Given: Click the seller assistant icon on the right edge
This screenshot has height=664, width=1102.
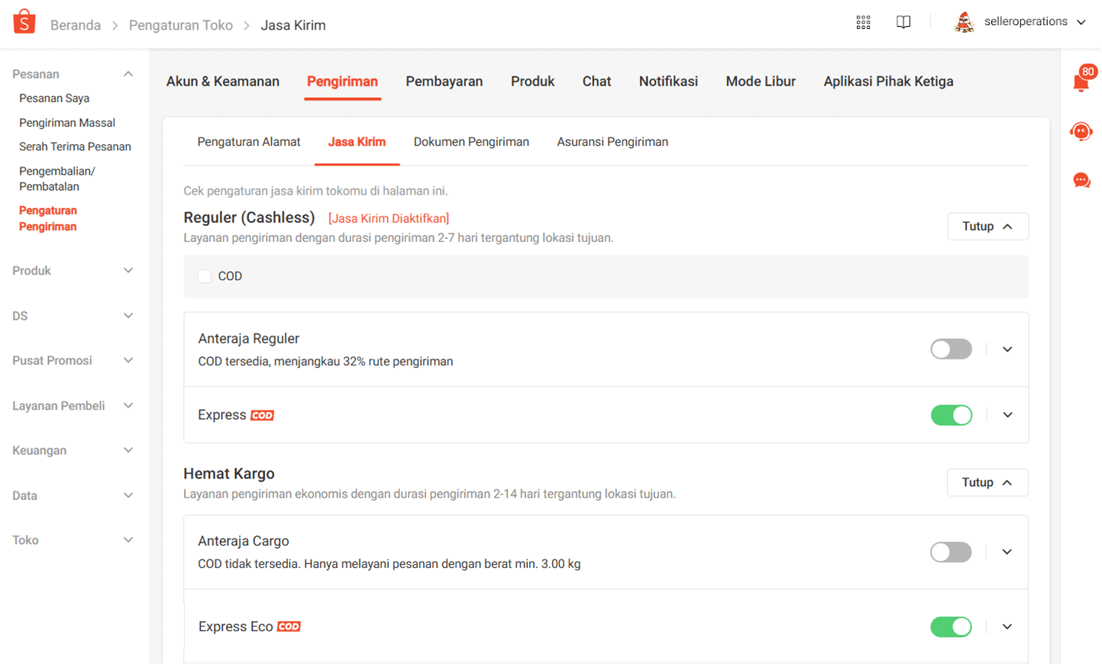Looking at the screenshot, I should pos(1081,131).
